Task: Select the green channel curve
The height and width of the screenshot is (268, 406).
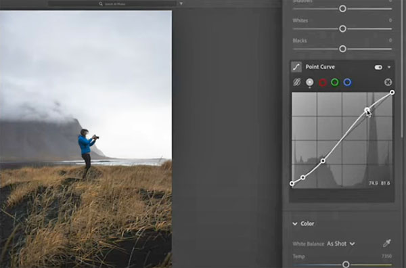Action: coord(335,83)
